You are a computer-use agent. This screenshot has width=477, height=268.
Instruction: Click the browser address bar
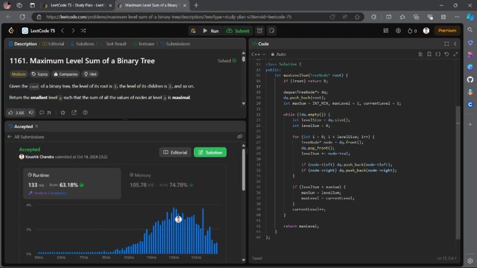coord(185,17)
